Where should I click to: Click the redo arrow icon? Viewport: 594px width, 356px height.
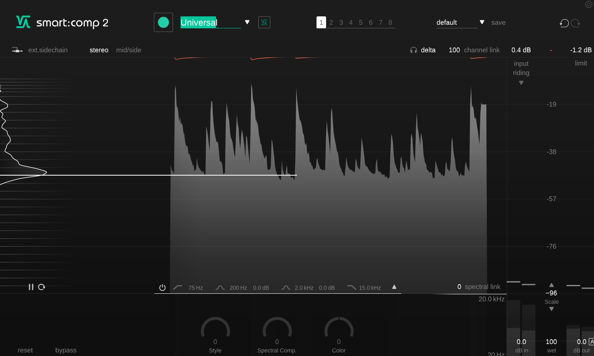575,23
